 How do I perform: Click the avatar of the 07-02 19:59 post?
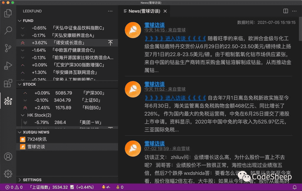coord(133,148)
